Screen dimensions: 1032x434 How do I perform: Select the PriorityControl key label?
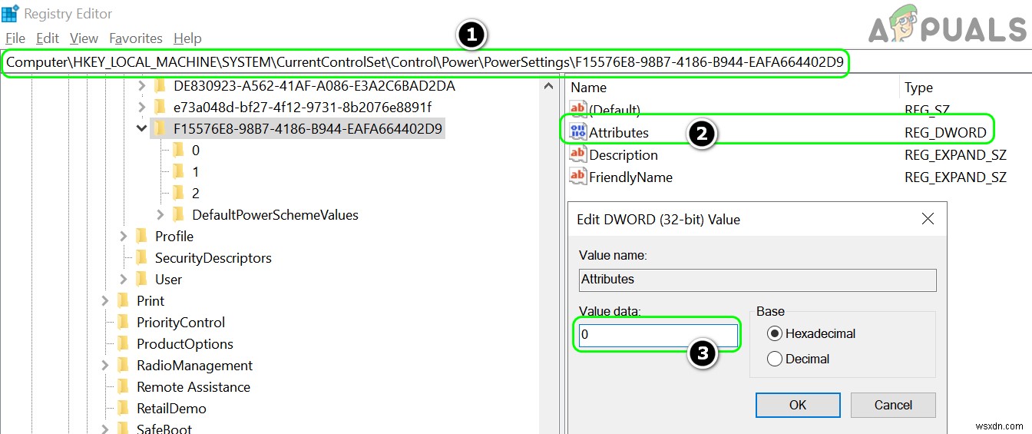(180, 322)
